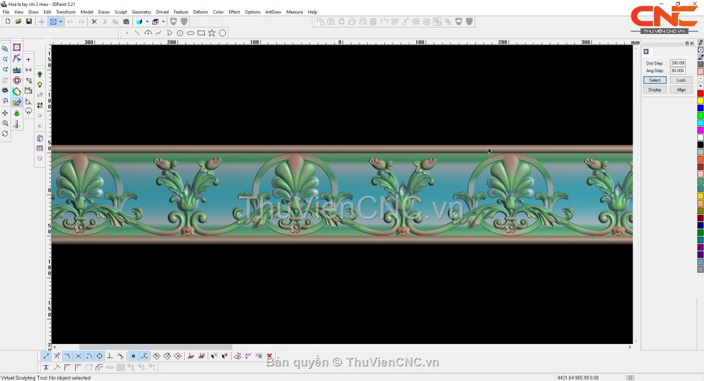Image resolution: width=704 pixels, height=381 pixels.
Task: Expand dropdown next to wireframe box view icon
Action: coord(163,22)
